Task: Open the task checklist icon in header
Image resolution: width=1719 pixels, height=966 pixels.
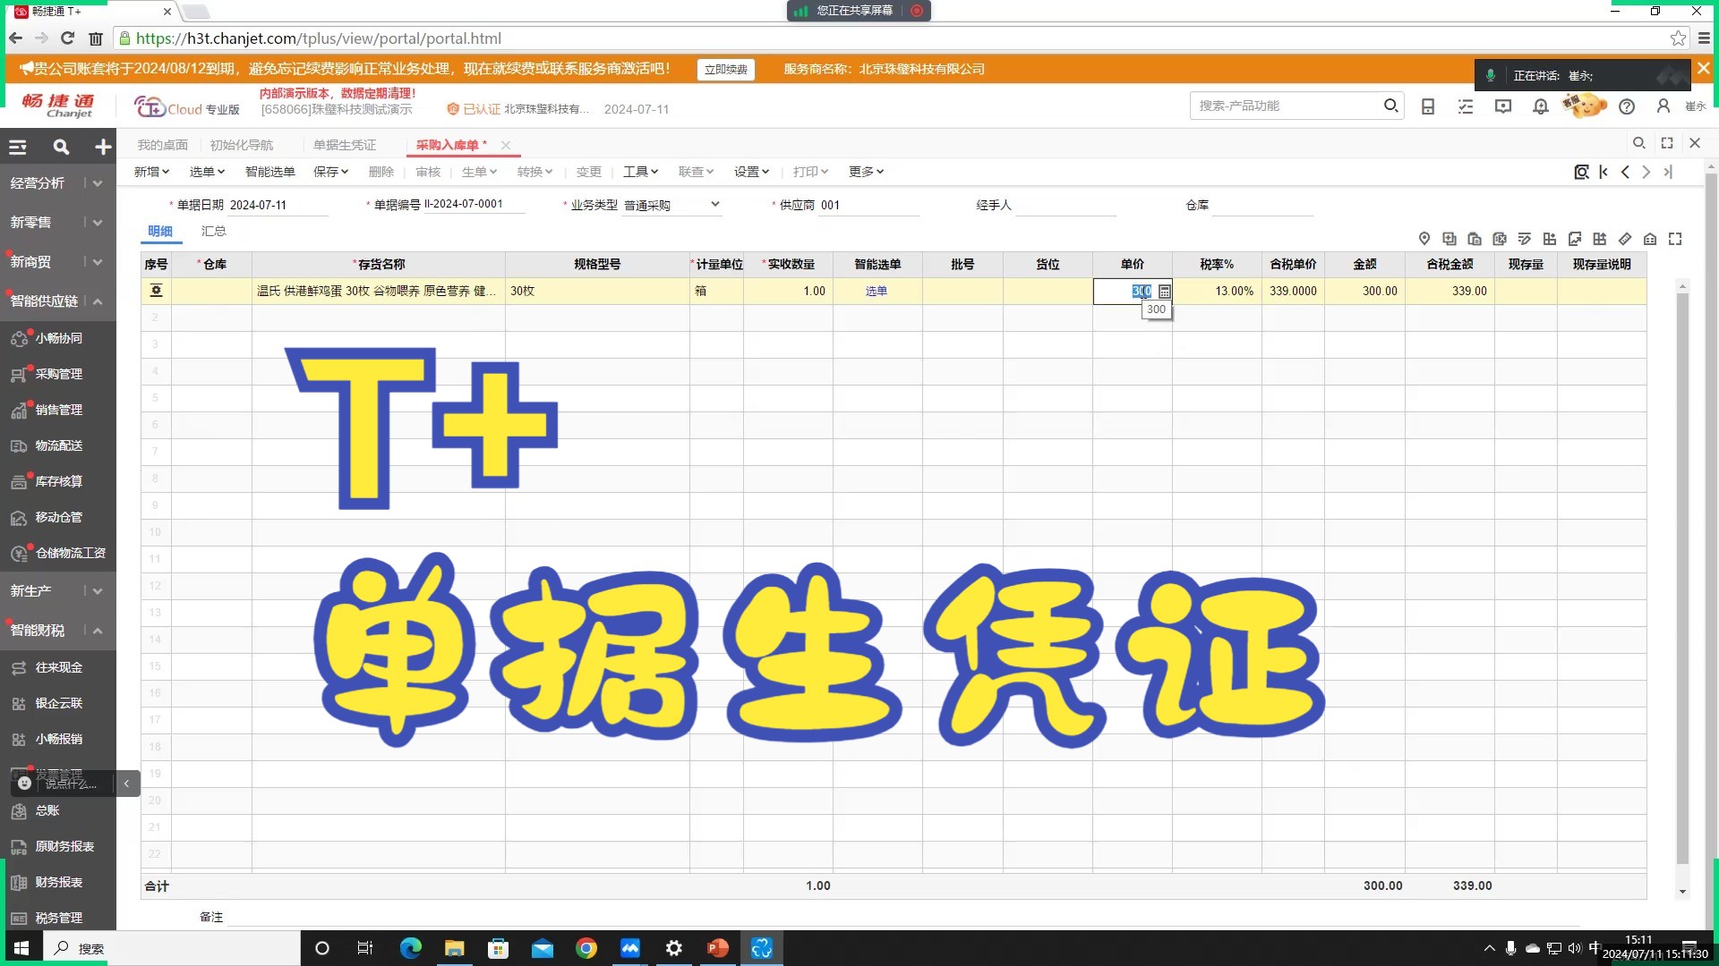Action: 1466,106
